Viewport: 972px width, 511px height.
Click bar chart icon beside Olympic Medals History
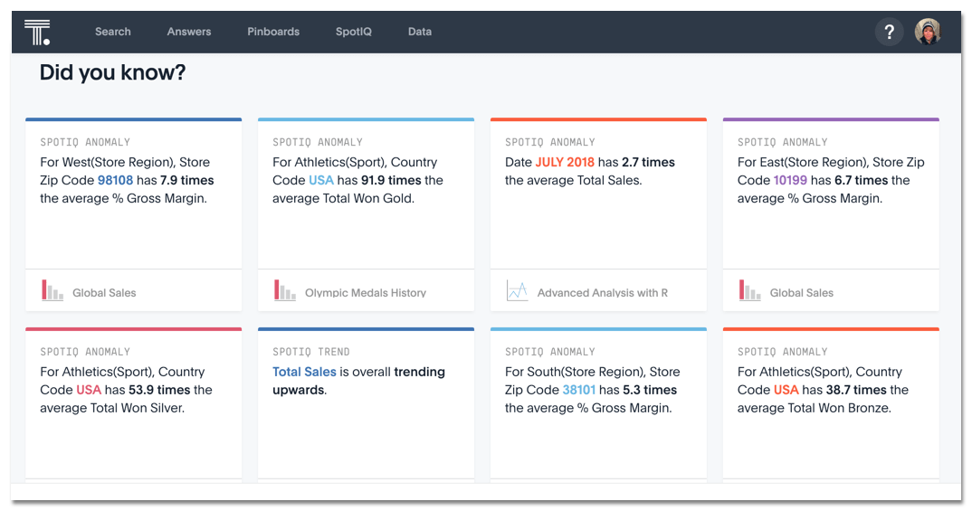[x=285, y=291]
